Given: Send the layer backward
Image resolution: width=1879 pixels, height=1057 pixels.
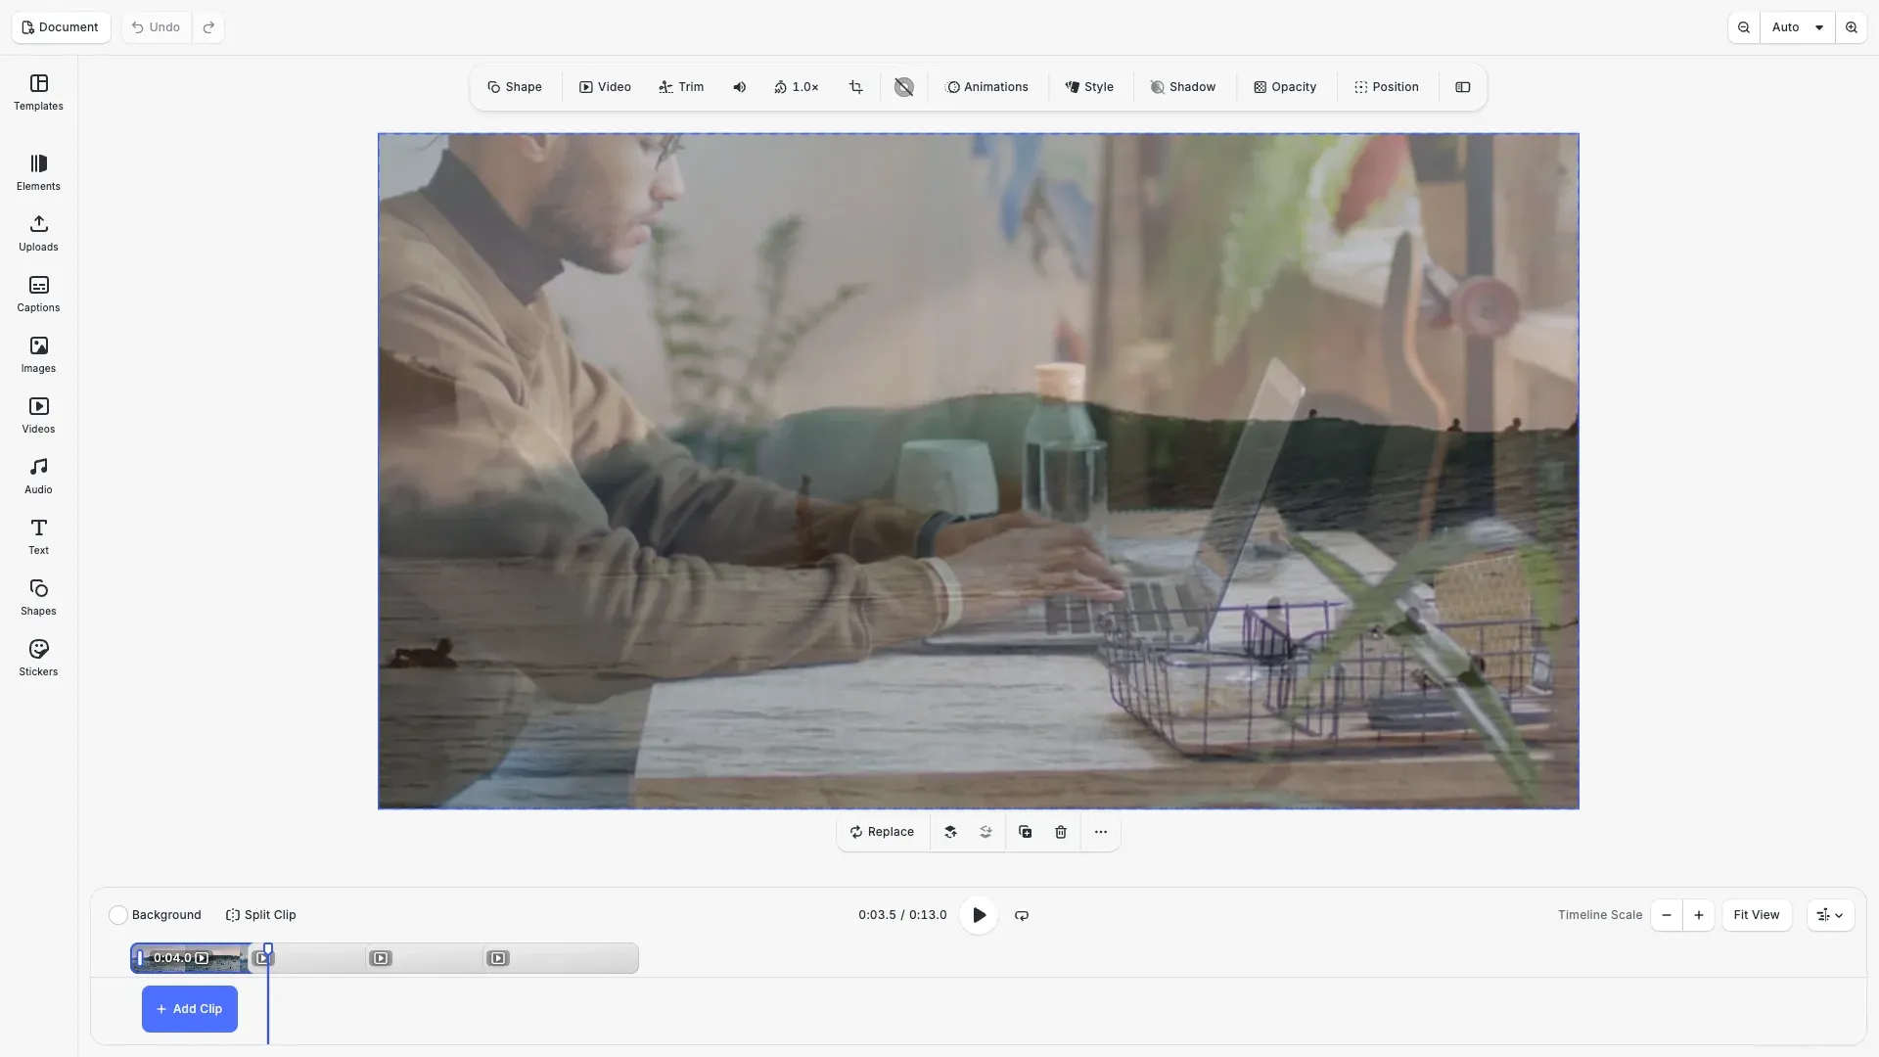Looking at the screenshot, I should 985,832.
